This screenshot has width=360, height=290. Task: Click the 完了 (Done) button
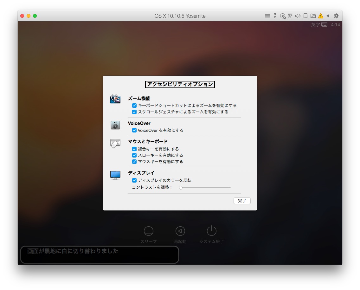pos(242,201)
